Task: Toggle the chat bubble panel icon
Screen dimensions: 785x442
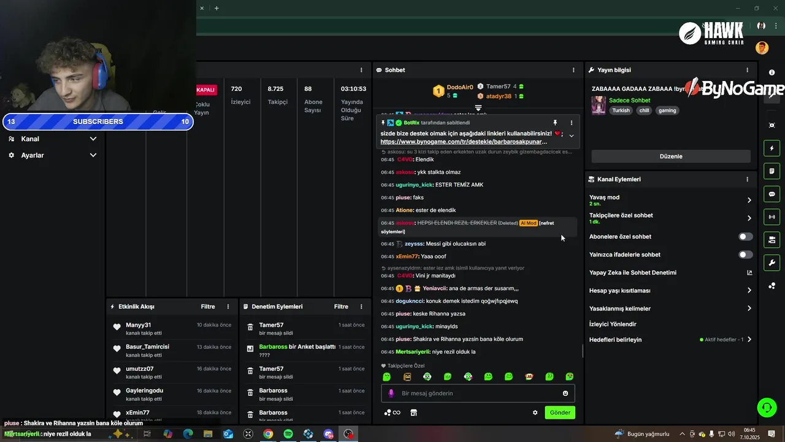Action: point(772,193)
